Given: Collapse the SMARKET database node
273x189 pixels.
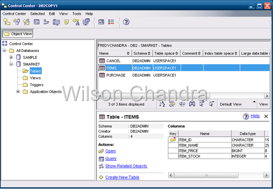Looking at the screenshot, I should (12, 64).
